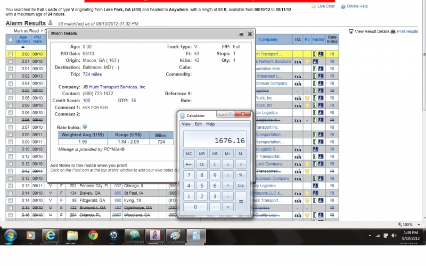Click the backspace arrow key in Calculator

[x=189, y=164]
